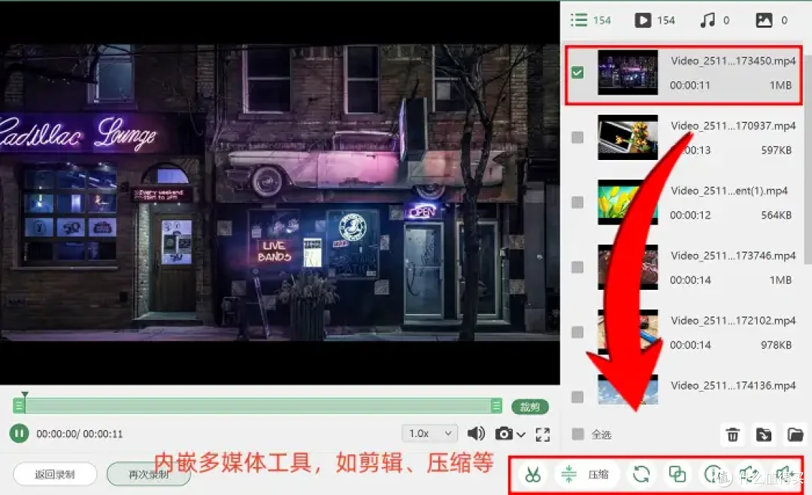Screen dimensions: 812x495
Task: Check the Video_2511...173746.mp4 checkbox
Action: coord(577,267)
